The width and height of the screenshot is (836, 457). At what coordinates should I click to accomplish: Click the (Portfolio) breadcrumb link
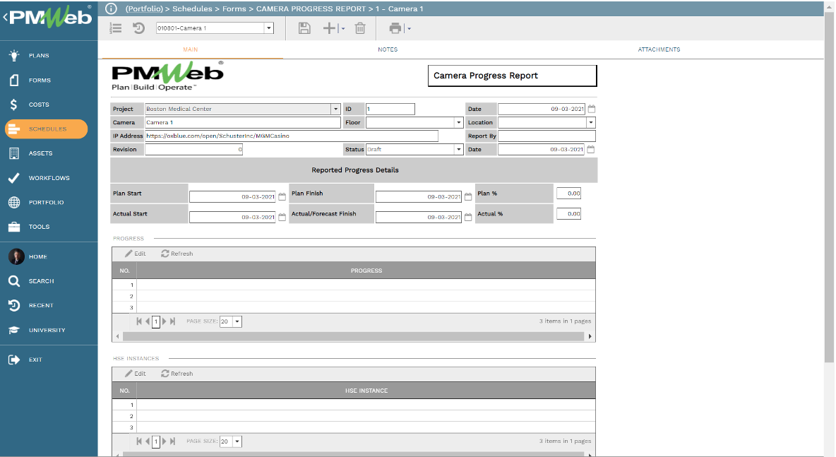pos(144,8)
